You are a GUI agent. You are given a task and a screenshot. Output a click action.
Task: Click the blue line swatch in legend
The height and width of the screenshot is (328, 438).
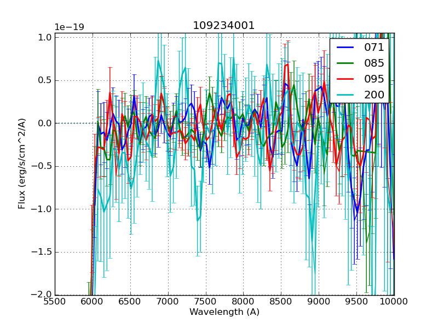coord(345,48)
